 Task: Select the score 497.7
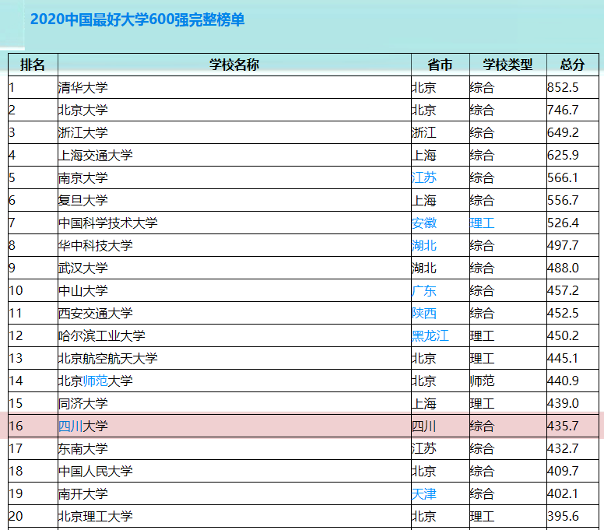point(563,246)
